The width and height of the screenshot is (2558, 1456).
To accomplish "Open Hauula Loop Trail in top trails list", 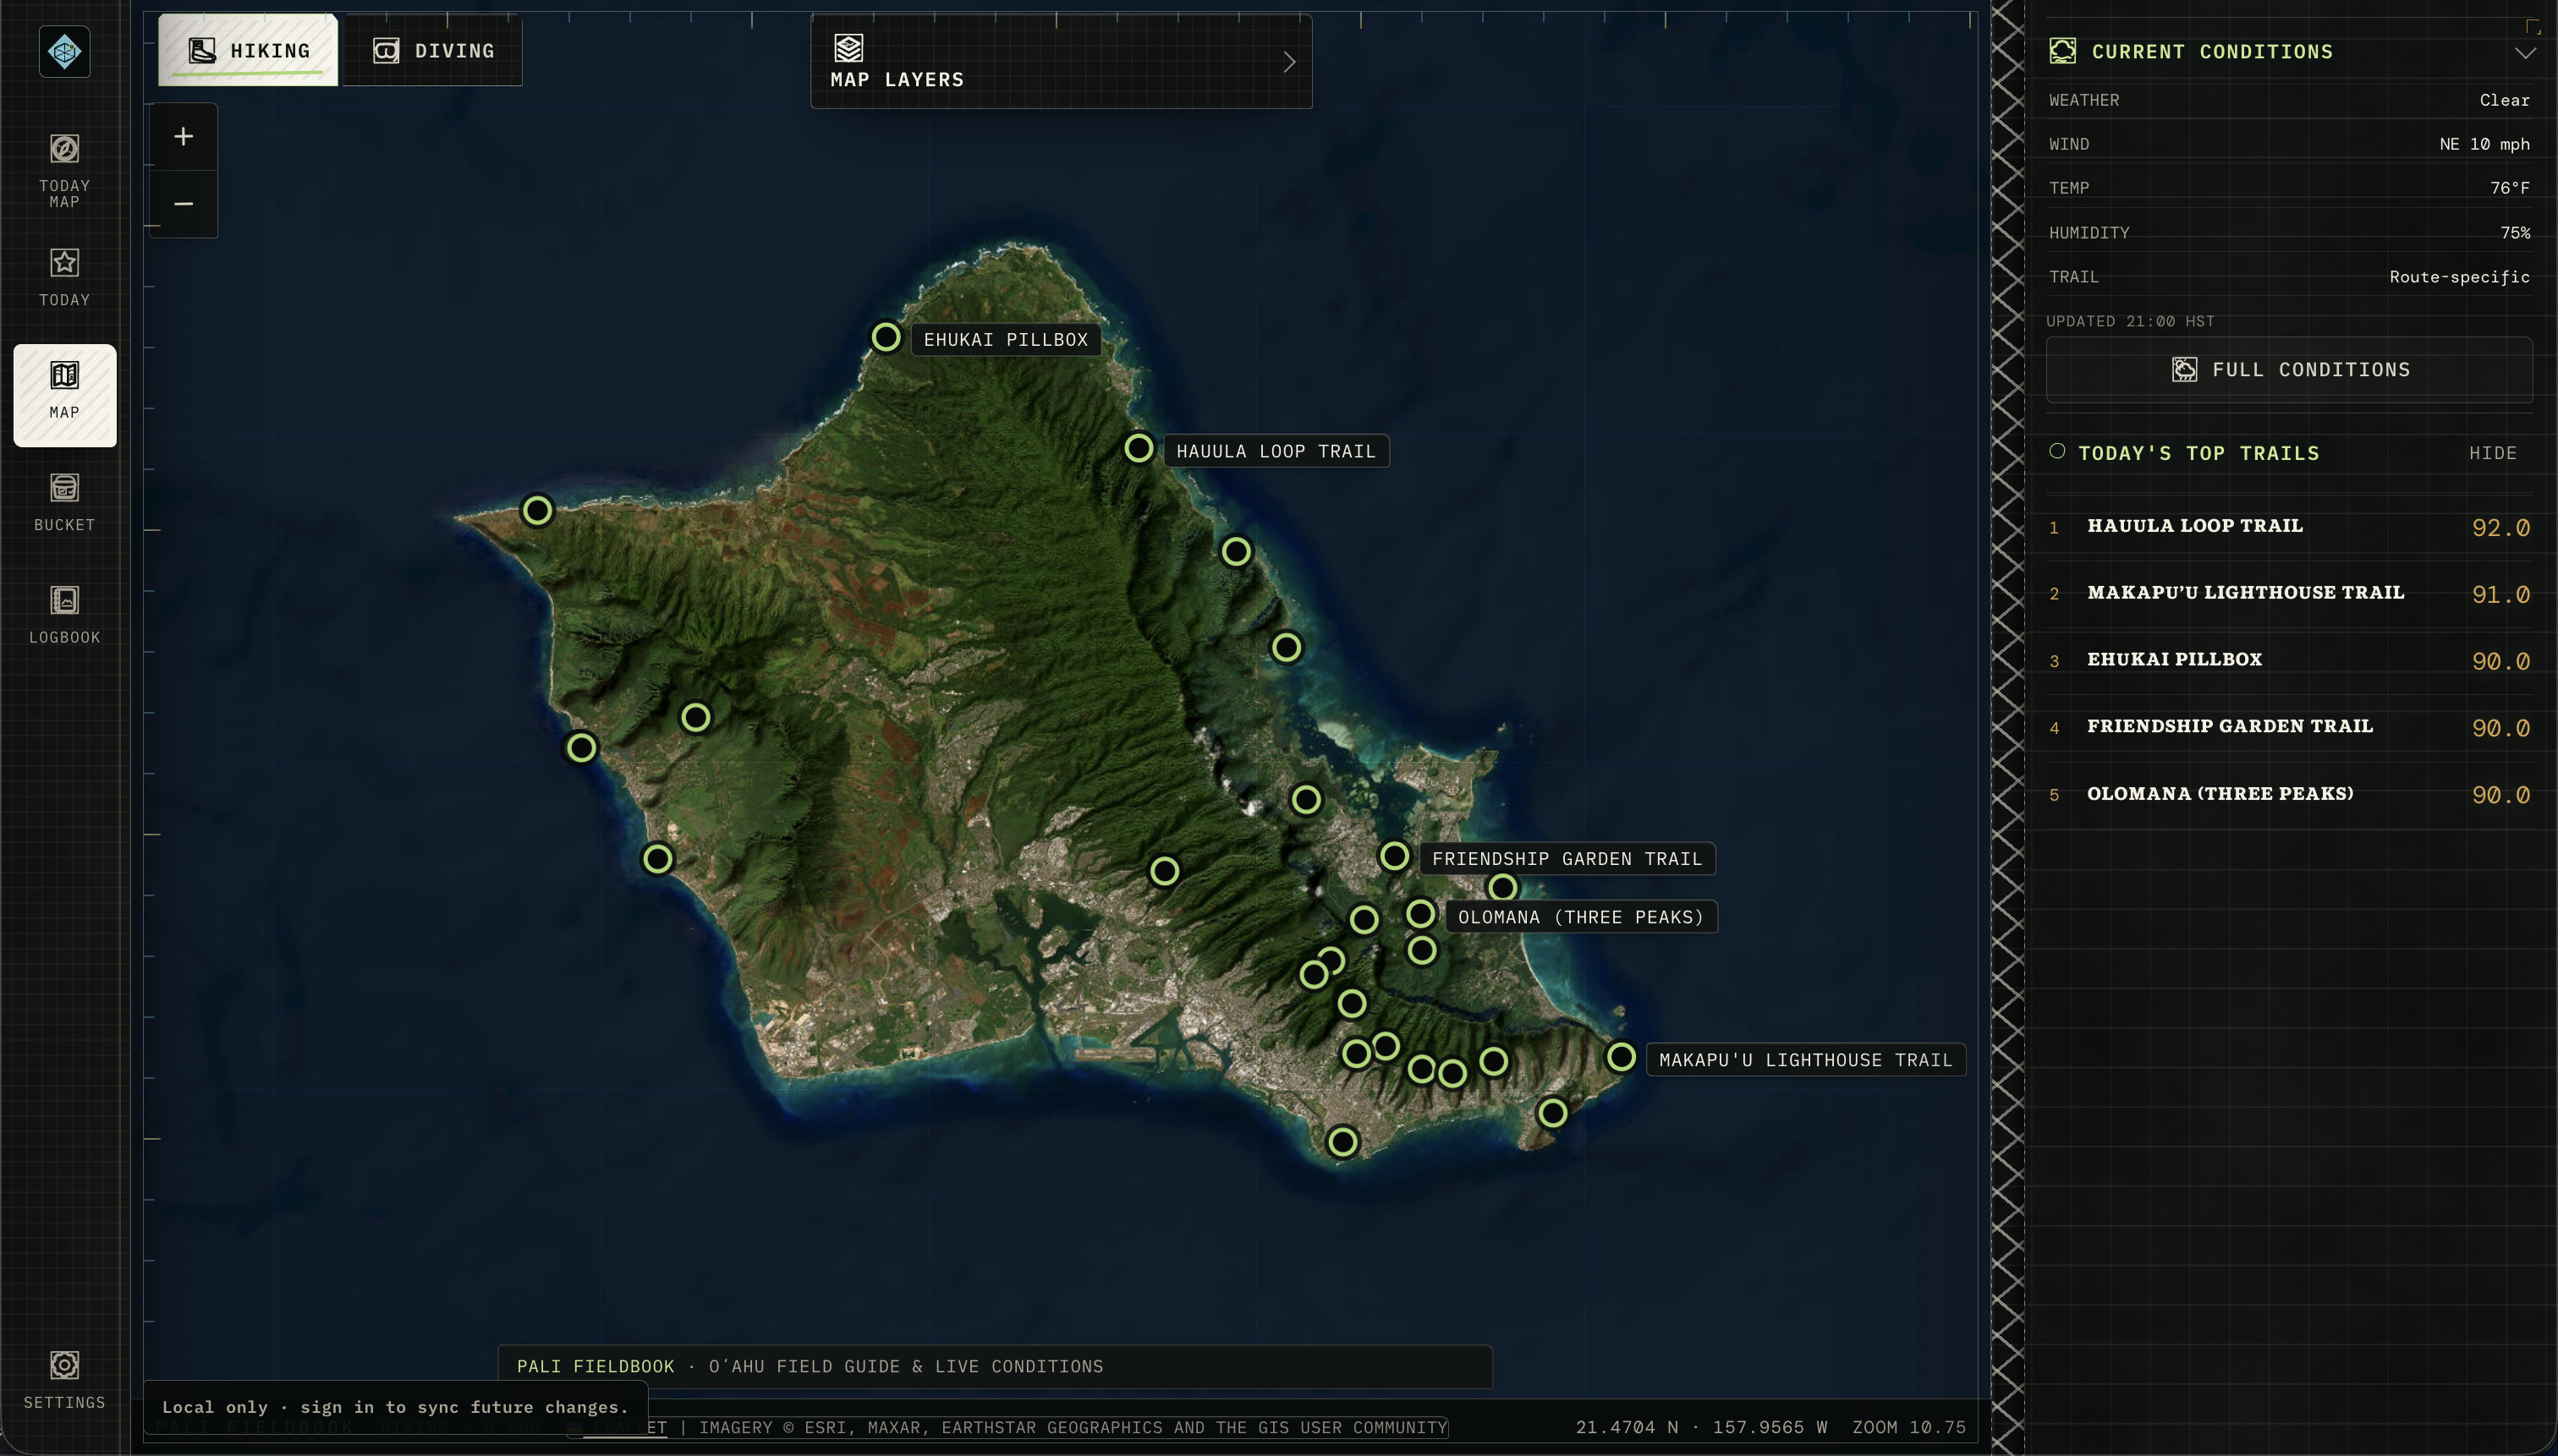I will pyautogui.click(x=2289, y=527).
